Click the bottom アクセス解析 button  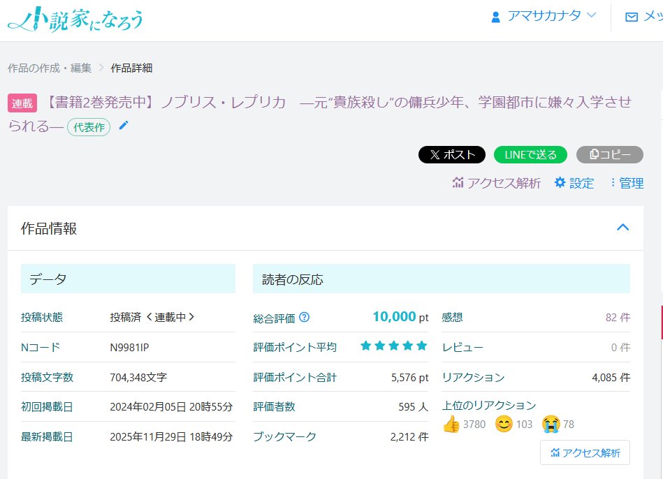(585, 452)
